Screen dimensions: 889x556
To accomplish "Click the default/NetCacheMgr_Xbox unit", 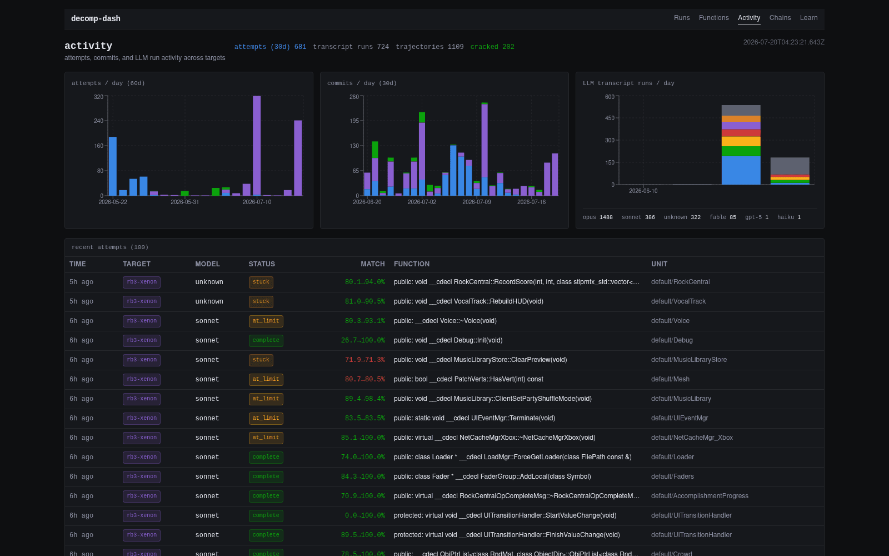I will pos(692,438).
